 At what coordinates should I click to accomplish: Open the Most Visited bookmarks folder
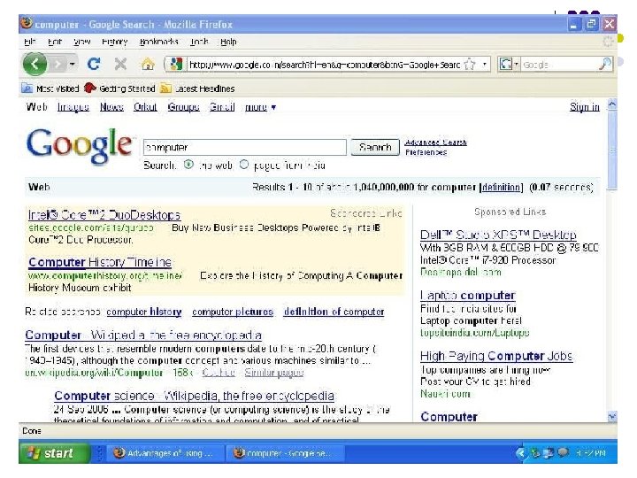pyautogui.click(x=50, y=89)
